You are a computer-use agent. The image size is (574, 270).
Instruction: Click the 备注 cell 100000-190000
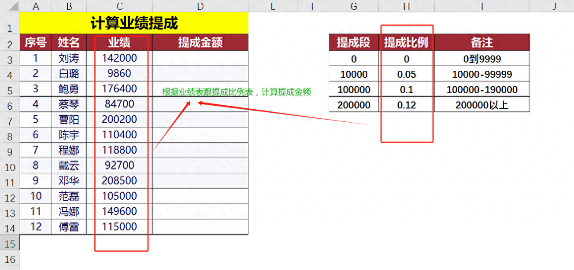(482, 90)
